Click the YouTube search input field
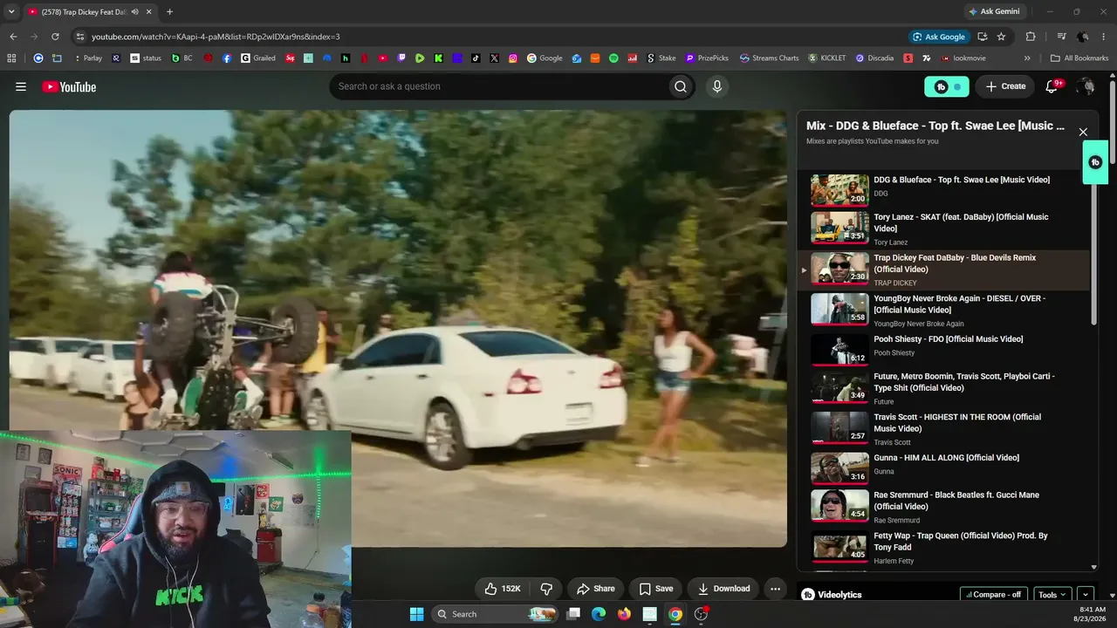 497,86
